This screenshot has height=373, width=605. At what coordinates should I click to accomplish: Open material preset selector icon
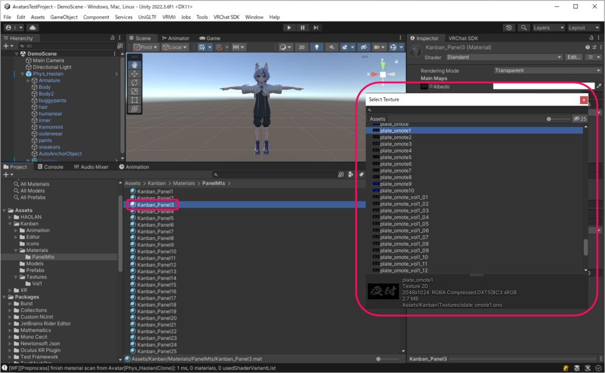(x=593, y=47)
